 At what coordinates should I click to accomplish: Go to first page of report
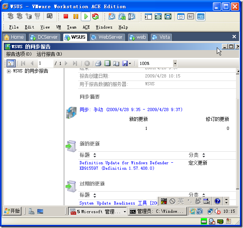23,63
